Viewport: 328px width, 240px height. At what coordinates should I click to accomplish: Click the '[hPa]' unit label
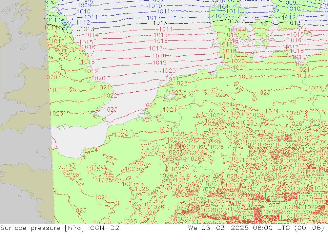74,228
